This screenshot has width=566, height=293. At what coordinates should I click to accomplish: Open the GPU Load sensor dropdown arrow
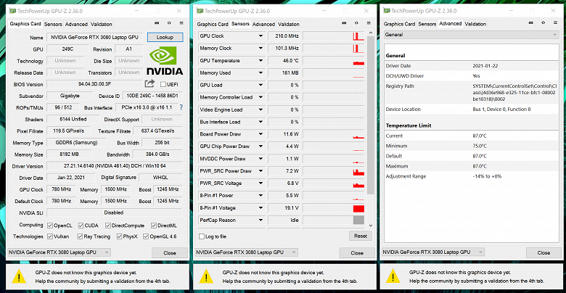tap(261, 85)
